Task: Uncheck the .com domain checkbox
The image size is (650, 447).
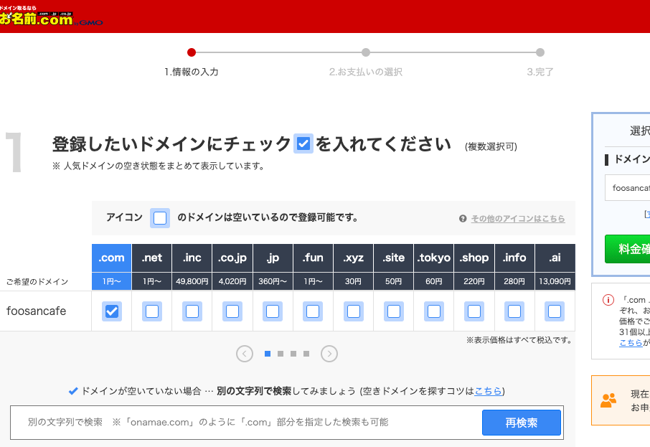Action: [x=112, y=311]
